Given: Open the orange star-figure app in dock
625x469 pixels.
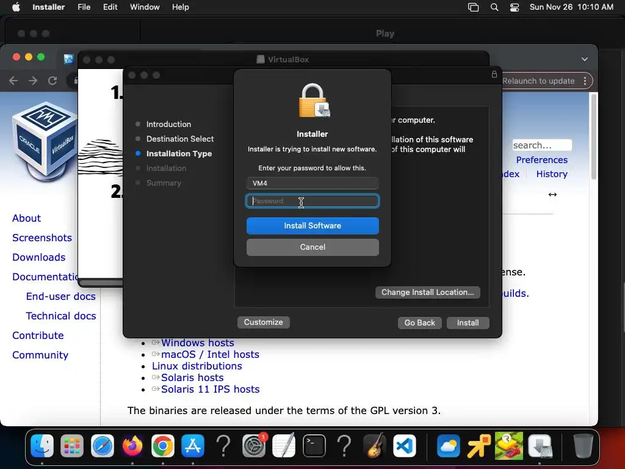Looking at the screenshot, I should pos(479,445).
